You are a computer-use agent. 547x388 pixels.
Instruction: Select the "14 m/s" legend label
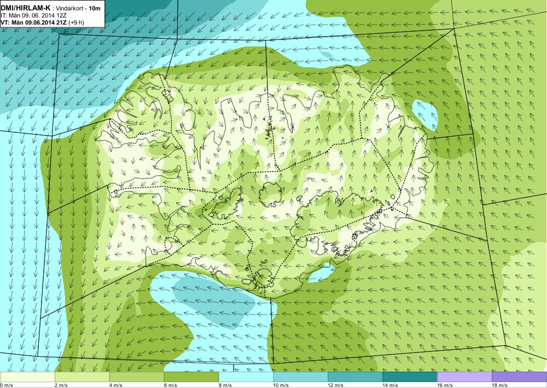pos(391,385)
